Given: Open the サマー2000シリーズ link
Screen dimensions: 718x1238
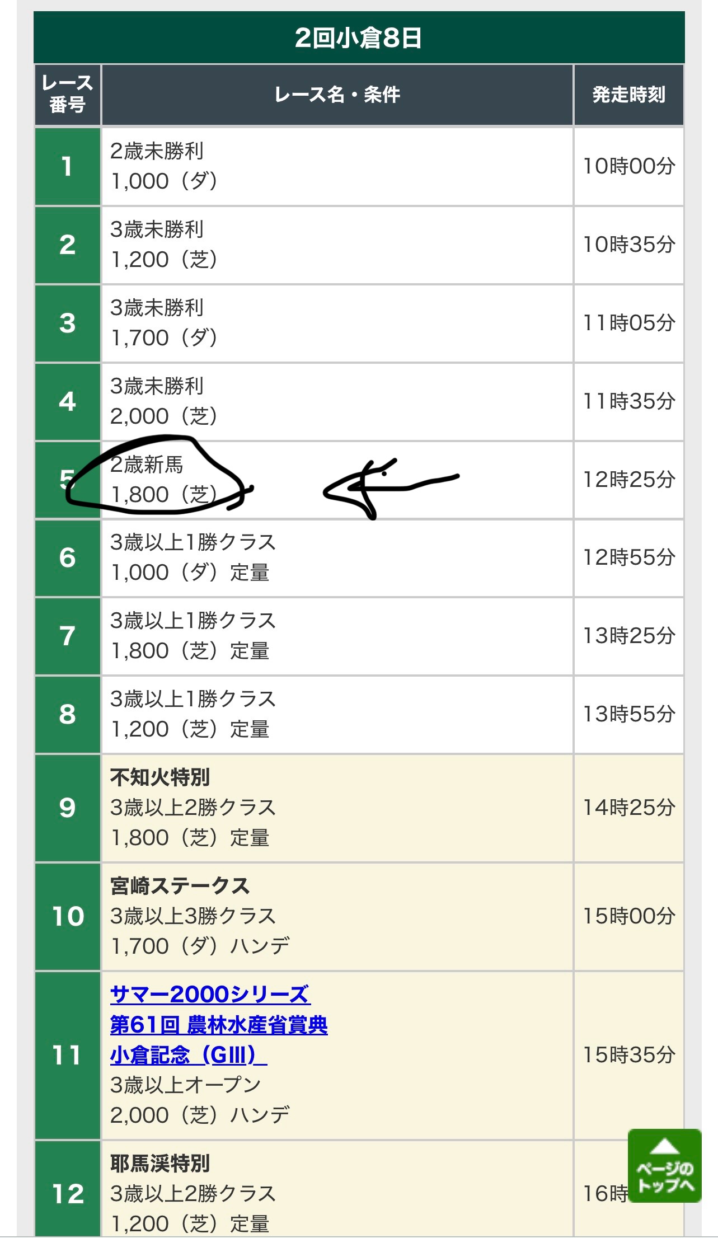Looking at the screenshot, I should pyautogui.click(x=210, y=995).
